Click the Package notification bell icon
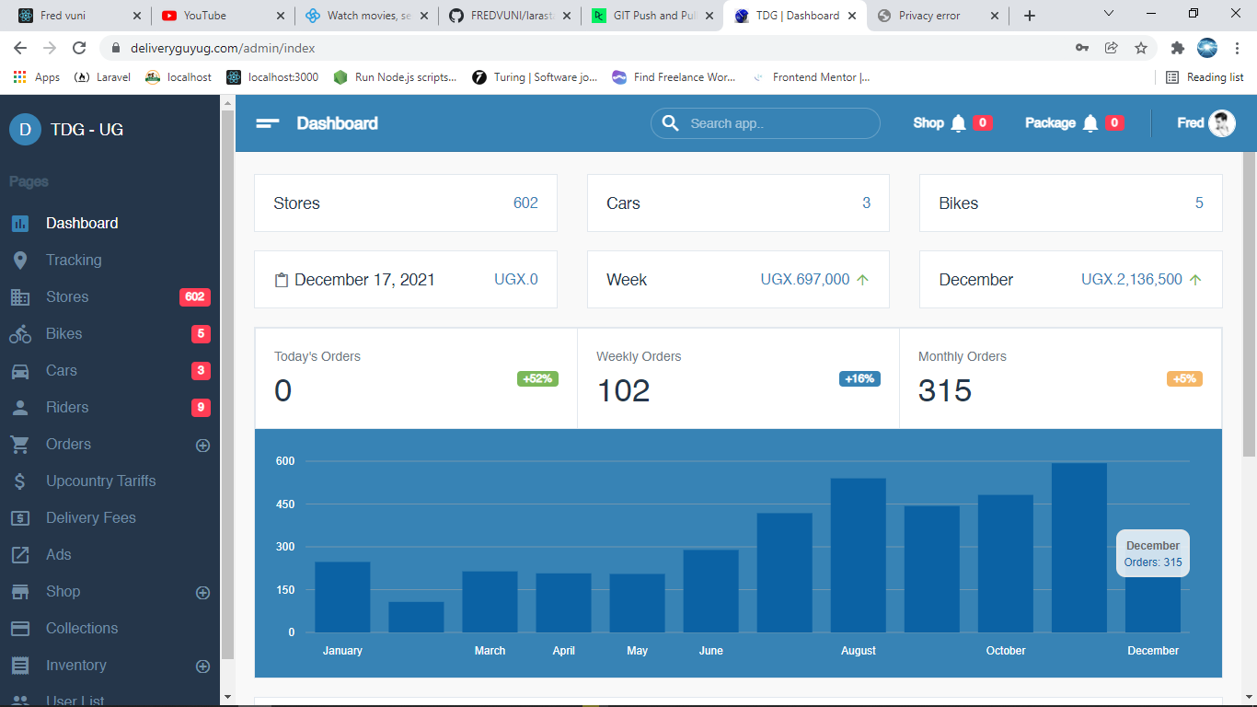Image resolution: width=1257 pixels, height=707 pixels. click(x=1090, y=123)
